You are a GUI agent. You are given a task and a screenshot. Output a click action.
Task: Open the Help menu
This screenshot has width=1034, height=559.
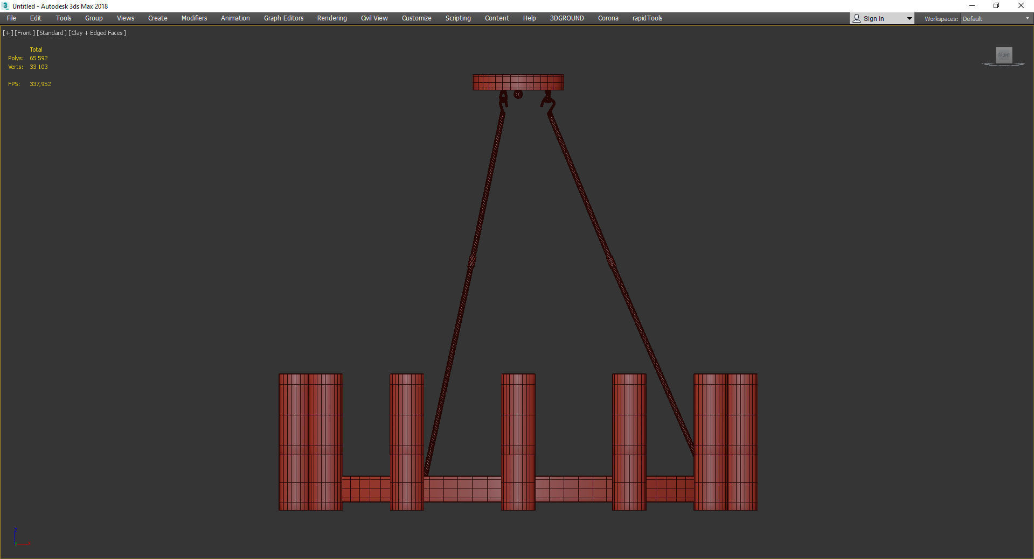click(x=530, y=18)
